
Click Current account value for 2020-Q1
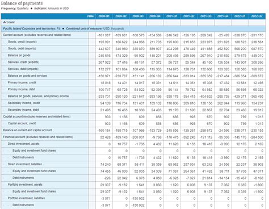point(104,35)
